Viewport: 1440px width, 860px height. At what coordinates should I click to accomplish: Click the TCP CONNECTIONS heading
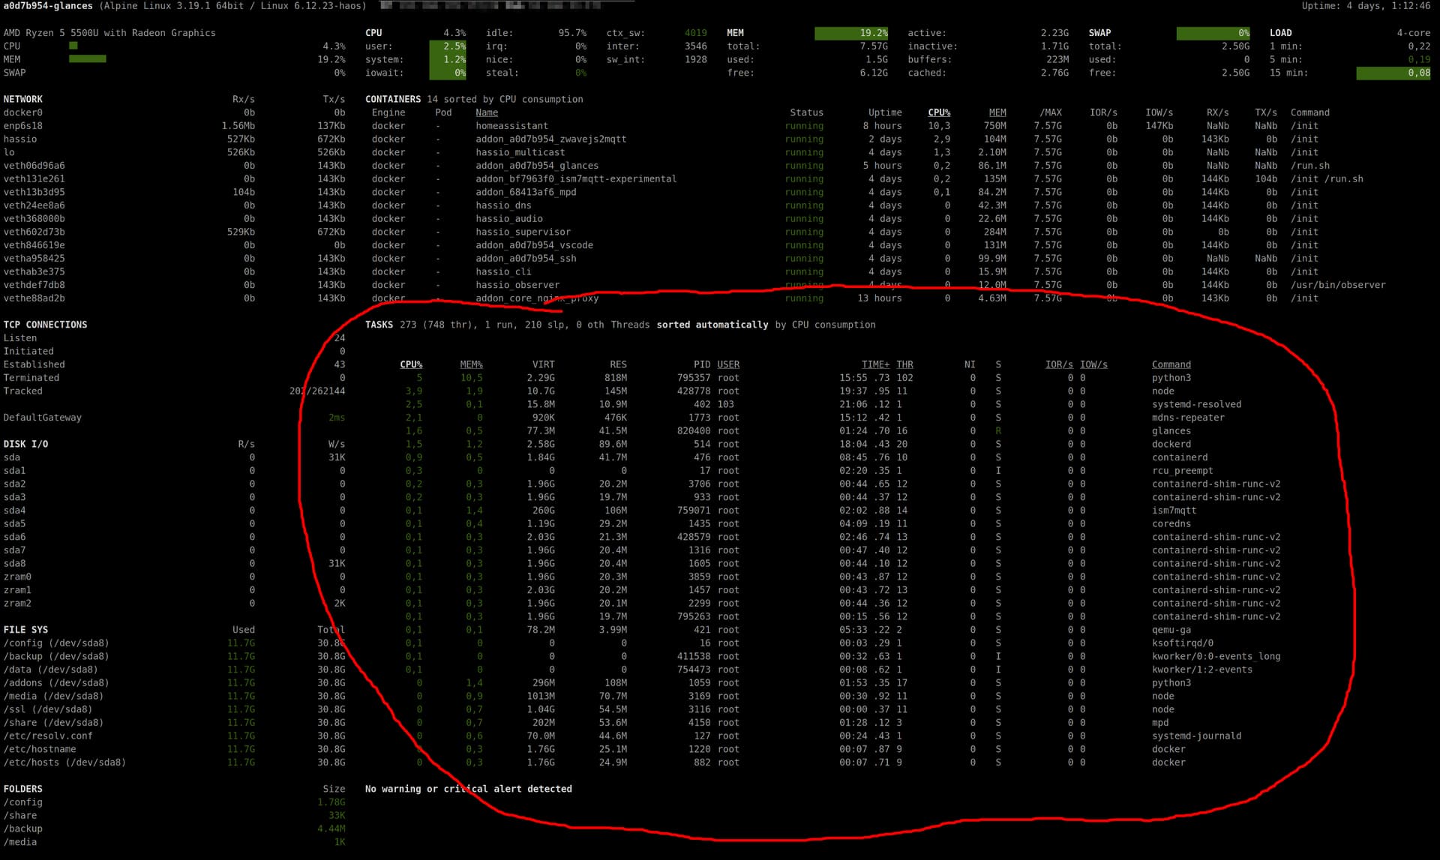click(x=45, y=325)
